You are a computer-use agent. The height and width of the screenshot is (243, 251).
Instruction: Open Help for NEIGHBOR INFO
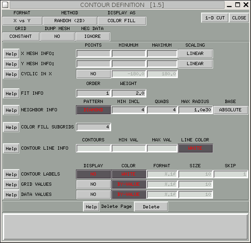point(11,110)
